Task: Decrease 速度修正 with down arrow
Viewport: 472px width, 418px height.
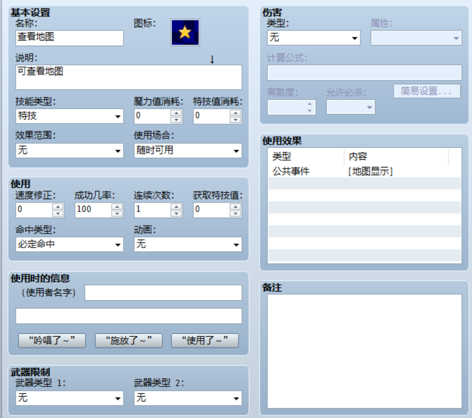Action: [58, 214]
